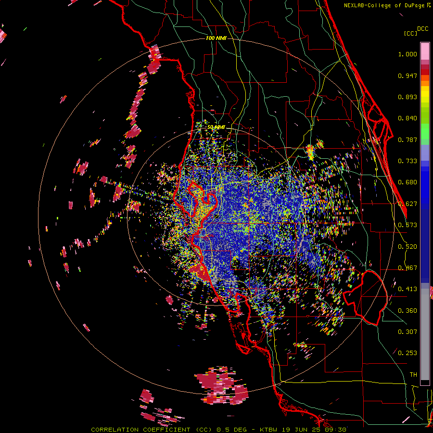Click the 0.413 legend value

click(408, 289)
